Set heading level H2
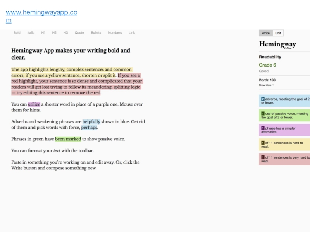The image size is (310, 232). (54, 33)
